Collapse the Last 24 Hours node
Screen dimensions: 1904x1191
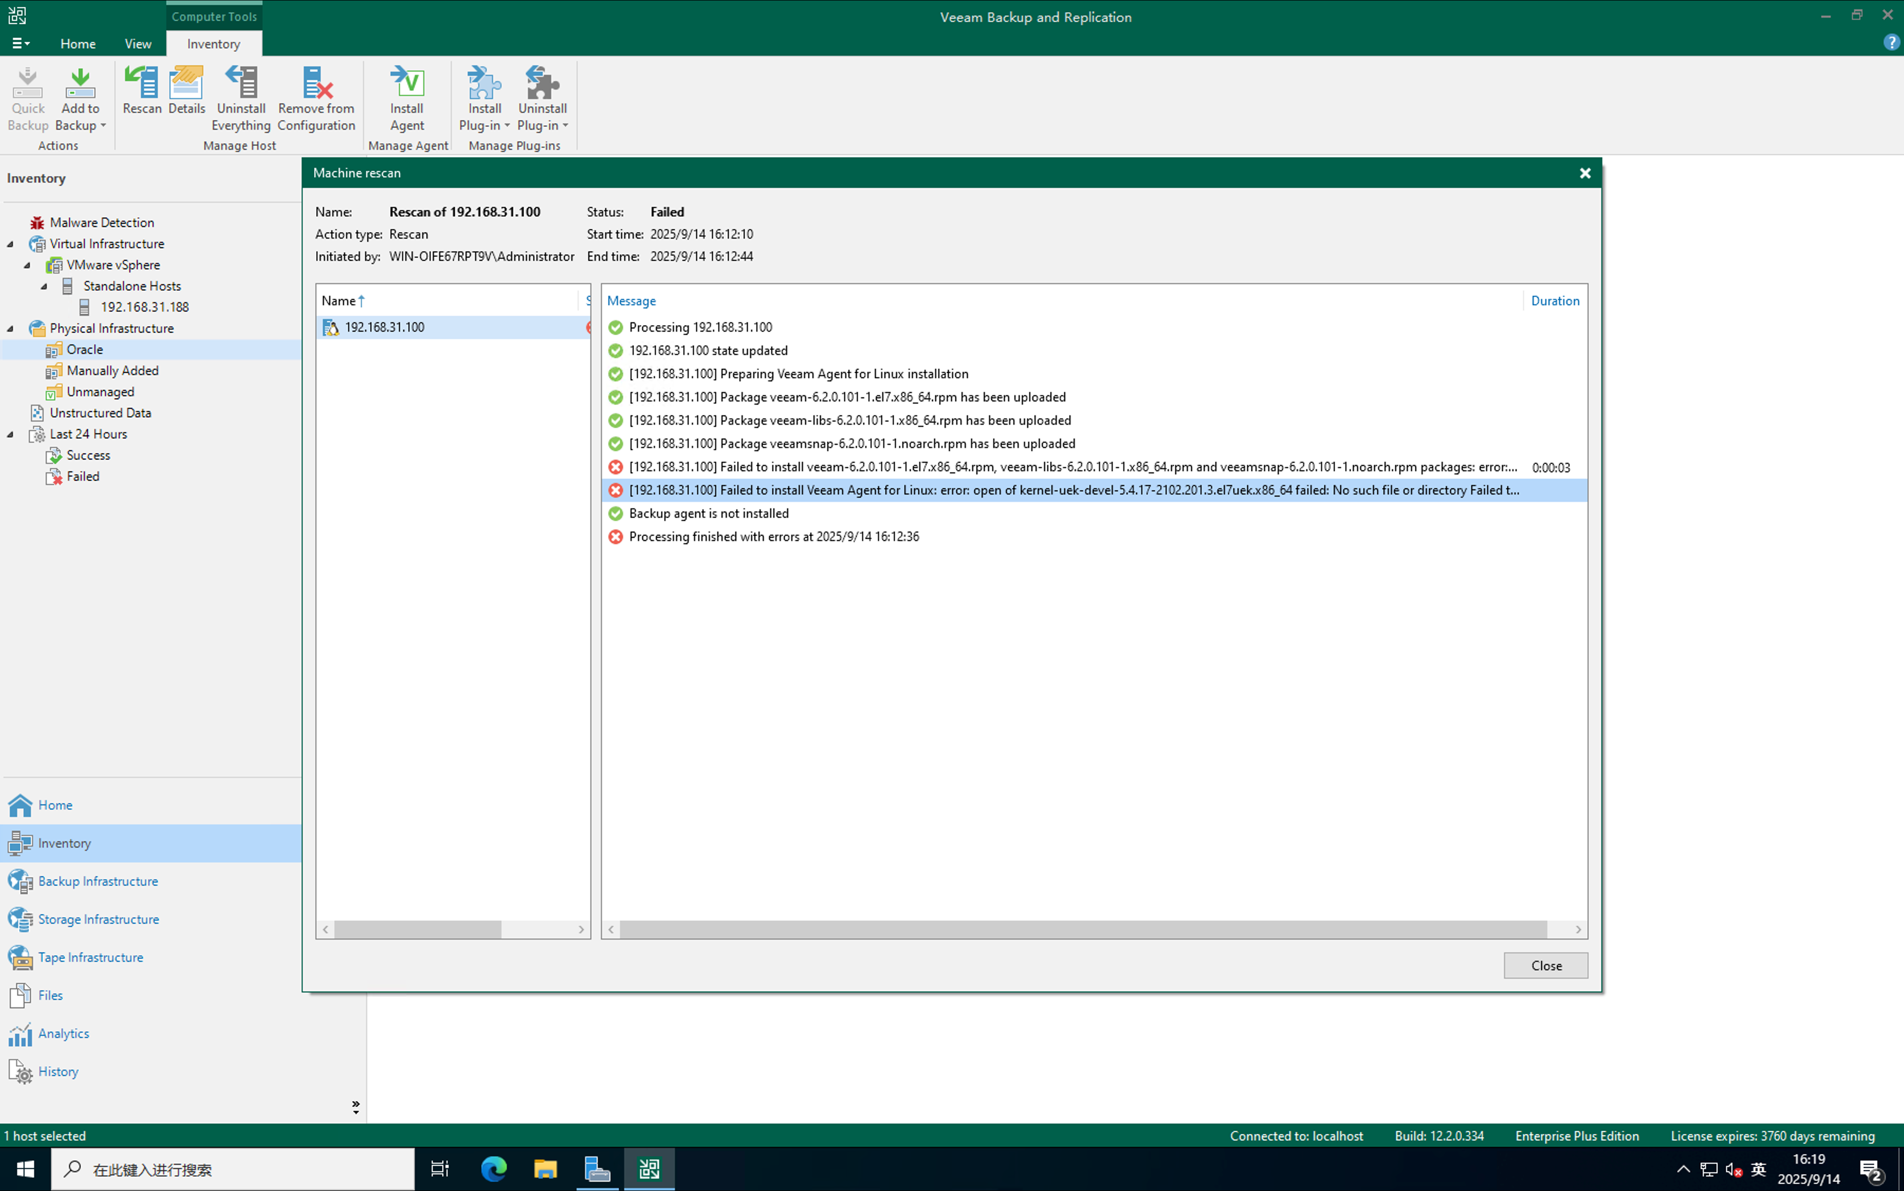(x=10, y=434)
